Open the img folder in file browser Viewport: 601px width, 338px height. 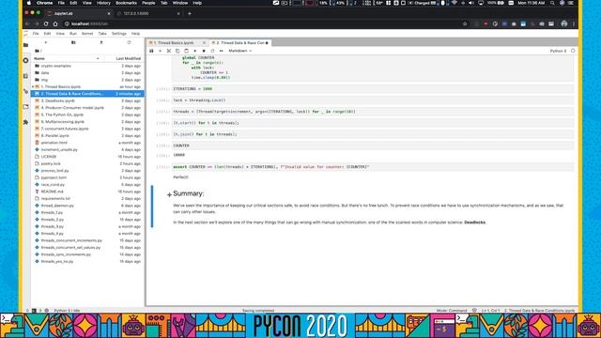click(x=87, y=80)
